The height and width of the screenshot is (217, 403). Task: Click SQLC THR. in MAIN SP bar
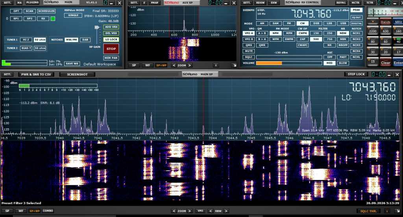tap(368, 211)
